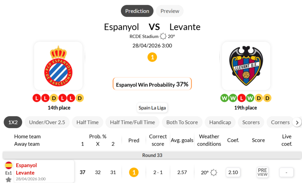Switch to the Preview tab
This screenshot has width=302, height=183.
[170, 11]
